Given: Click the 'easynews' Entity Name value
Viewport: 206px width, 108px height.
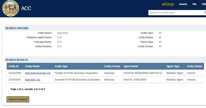Looking at the screenshot, I should (x=62, y=33).
